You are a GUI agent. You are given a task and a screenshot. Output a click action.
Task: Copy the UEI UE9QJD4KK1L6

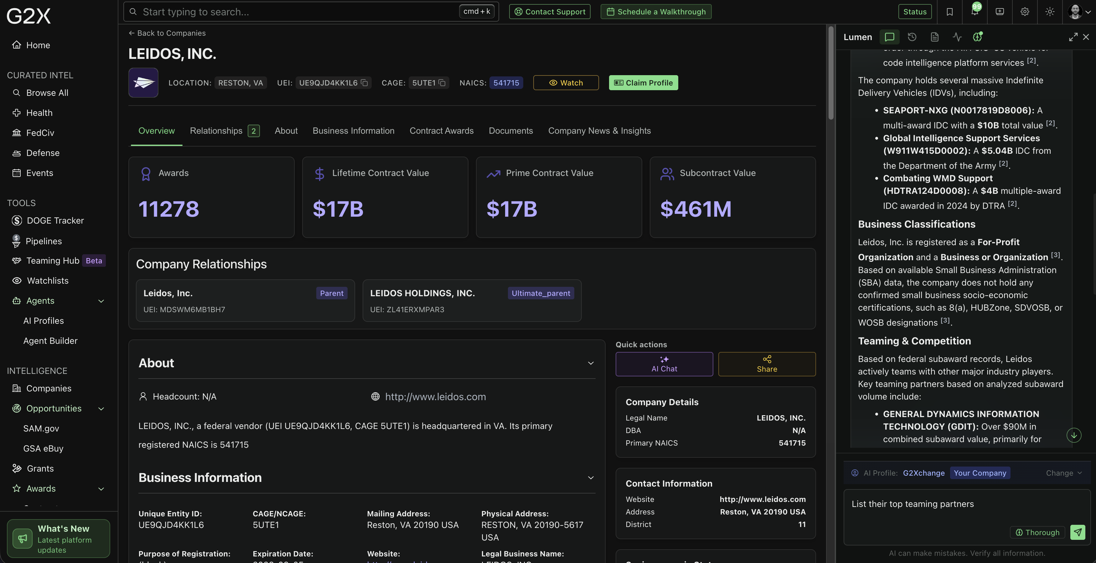pos(364,83)
